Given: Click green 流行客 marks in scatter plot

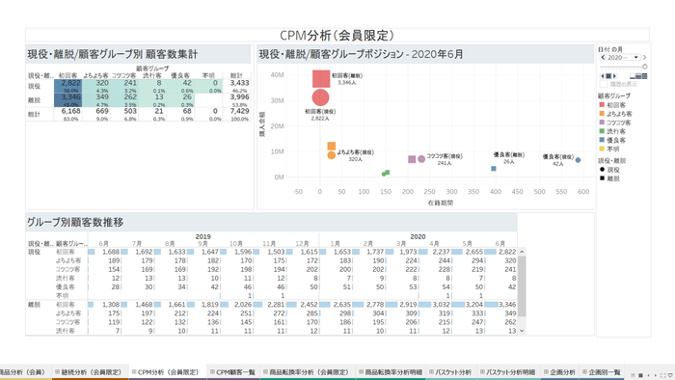Looking at the screenshot, I should (x=386, y=173).
